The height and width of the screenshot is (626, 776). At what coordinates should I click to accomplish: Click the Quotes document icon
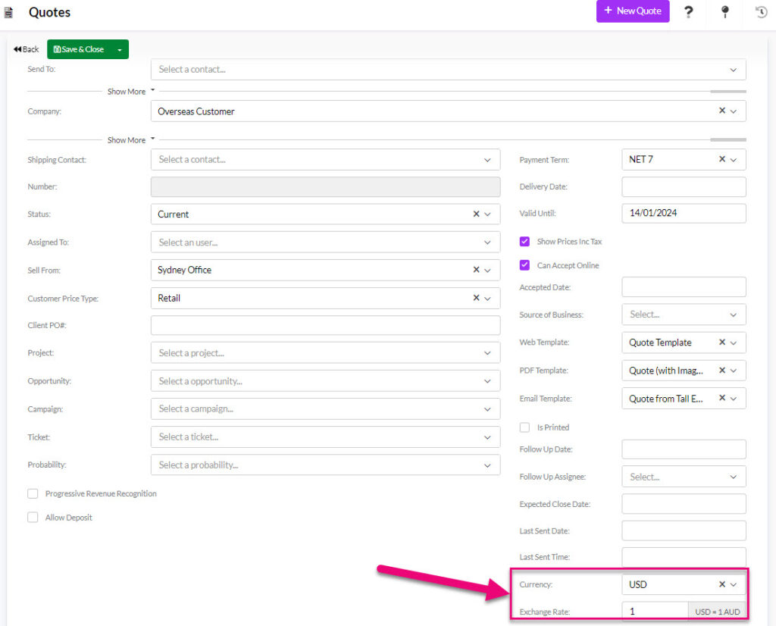pos(9,13)
